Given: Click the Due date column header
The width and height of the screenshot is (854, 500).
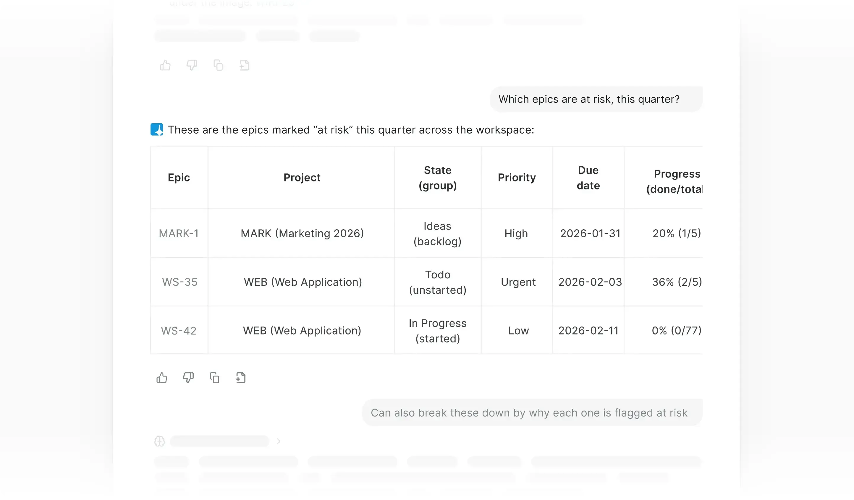Looking at the screenshot, I should click(588, 178).
